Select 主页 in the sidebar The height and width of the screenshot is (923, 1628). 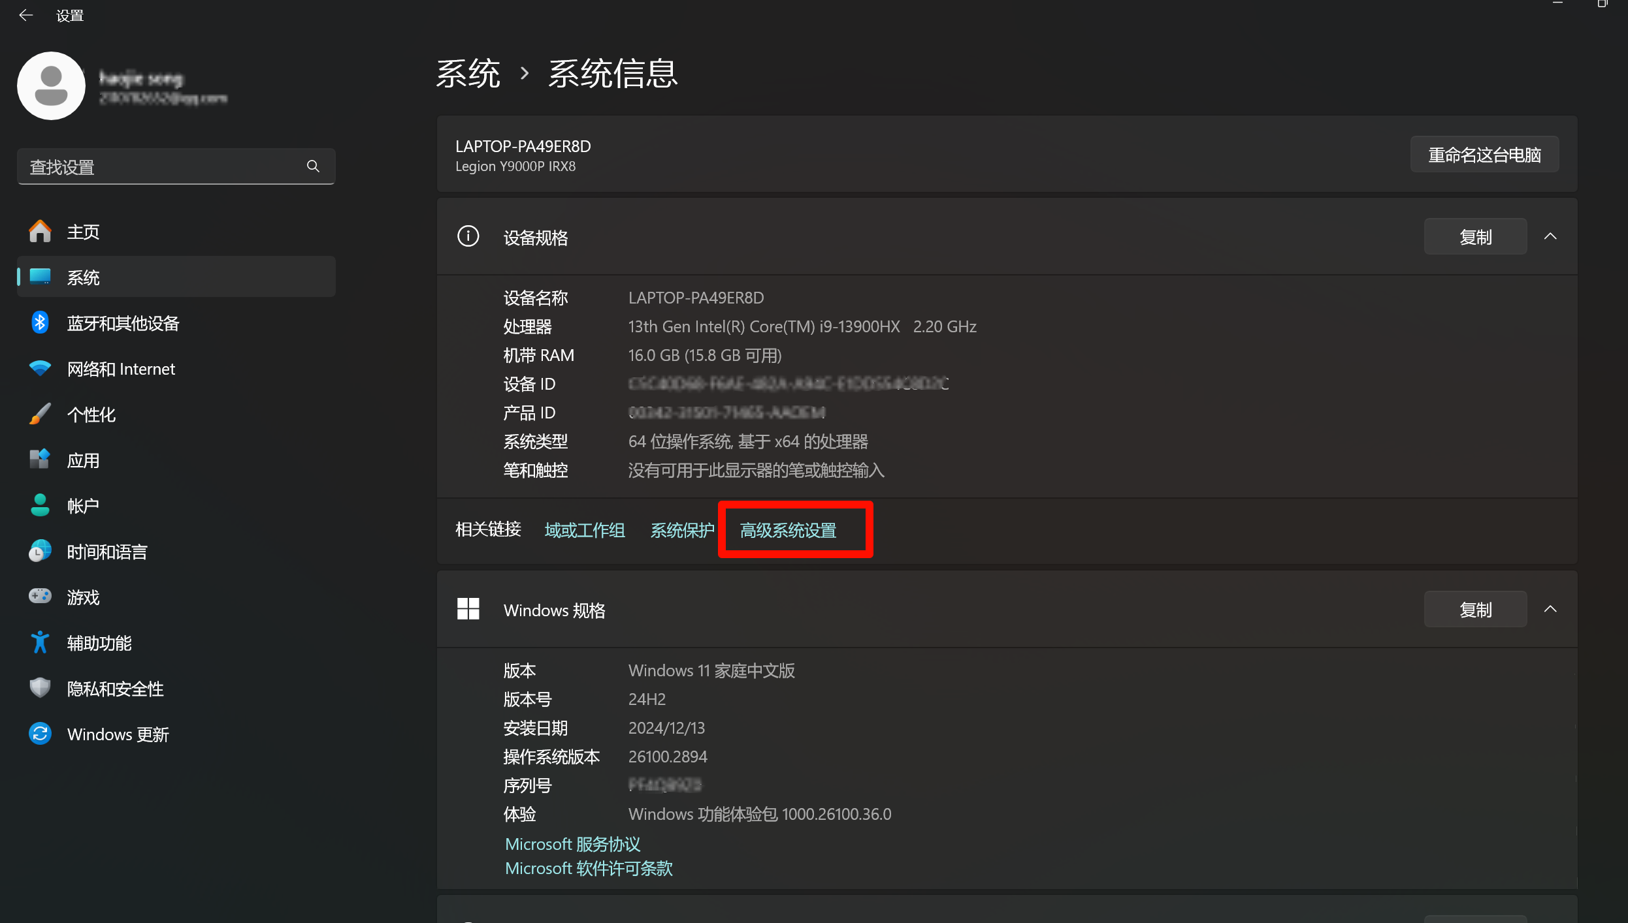83,231
